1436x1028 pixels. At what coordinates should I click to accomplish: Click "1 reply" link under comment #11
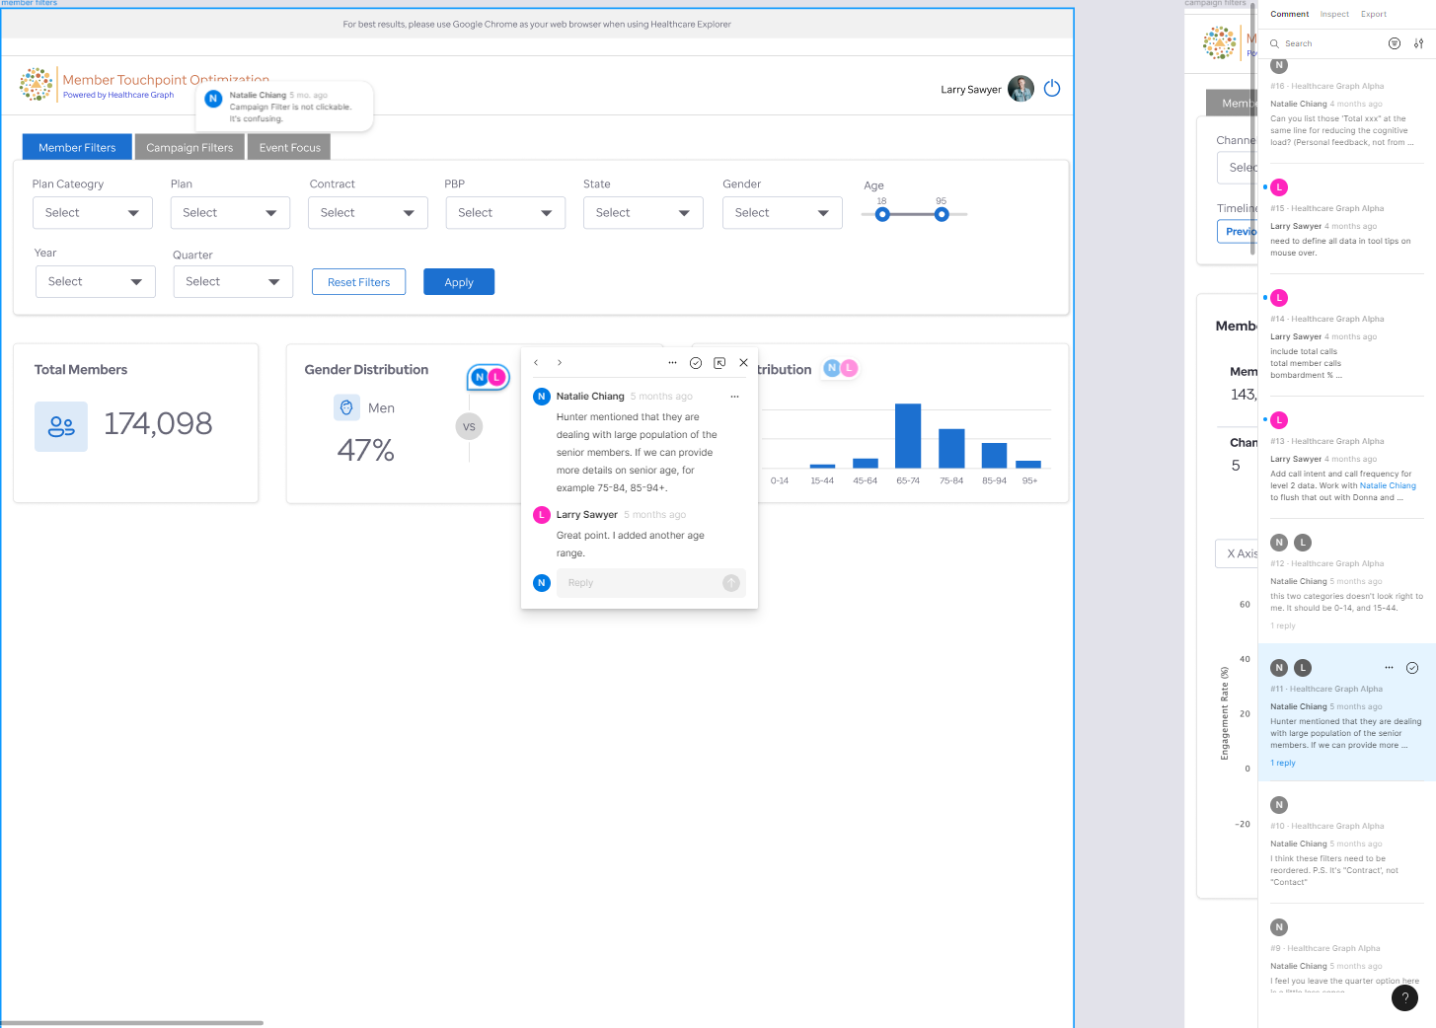(1283, 763)
